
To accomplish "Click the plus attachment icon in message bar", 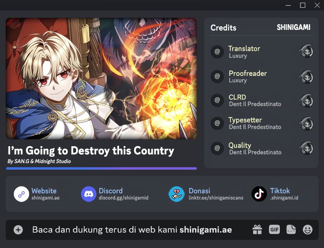I will (x=18, y=230).
